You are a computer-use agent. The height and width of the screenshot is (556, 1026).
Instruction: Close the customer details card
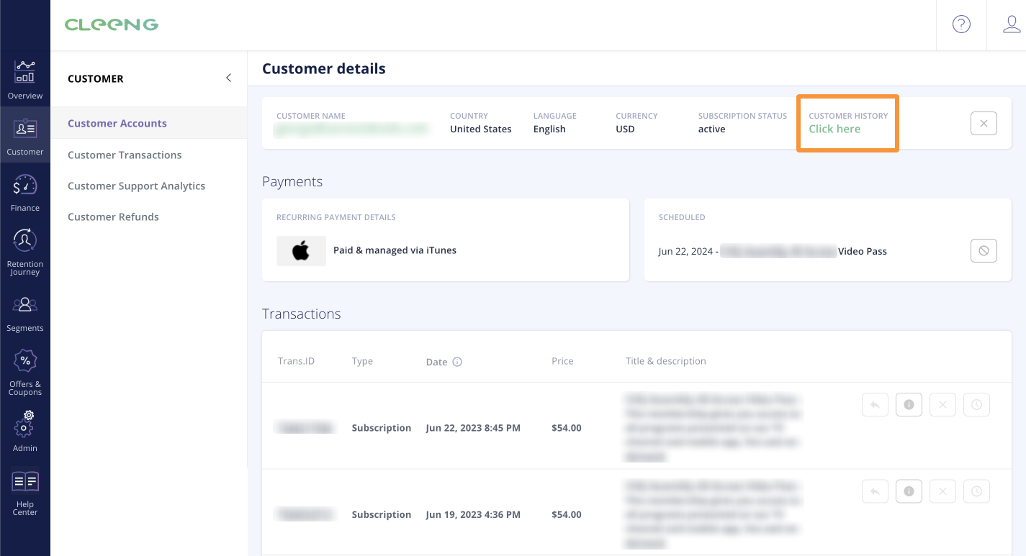tap(984, 123)
